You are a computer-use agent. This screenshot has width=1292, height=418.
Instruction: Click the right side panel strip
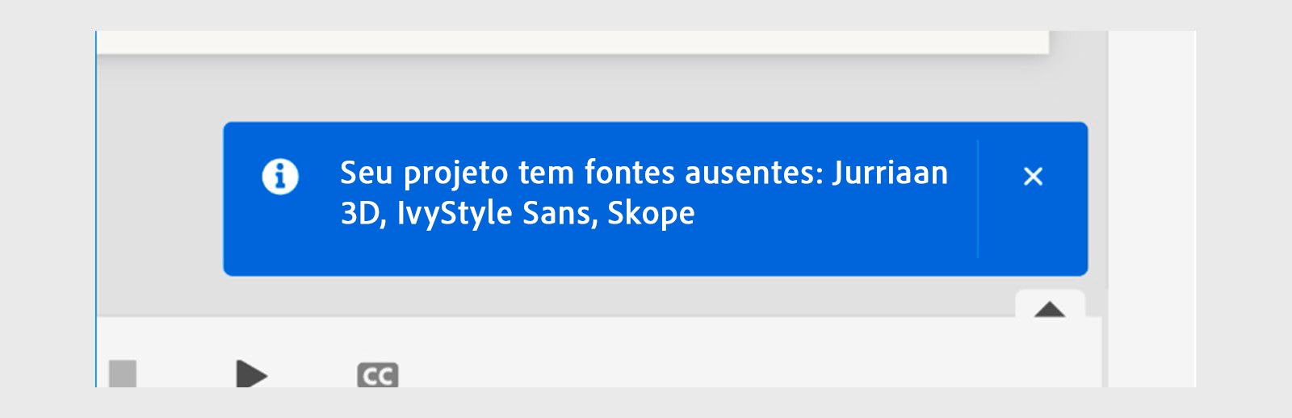(x=1151, y=202)
